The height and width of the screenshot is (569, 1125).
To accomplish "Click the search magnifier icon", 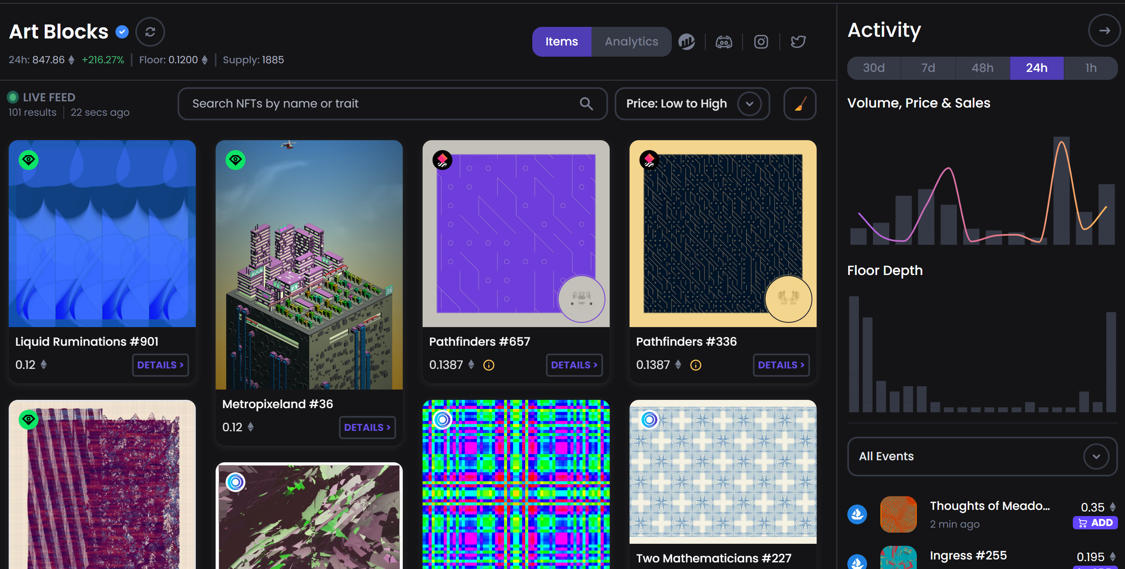I will coord(586,104).
